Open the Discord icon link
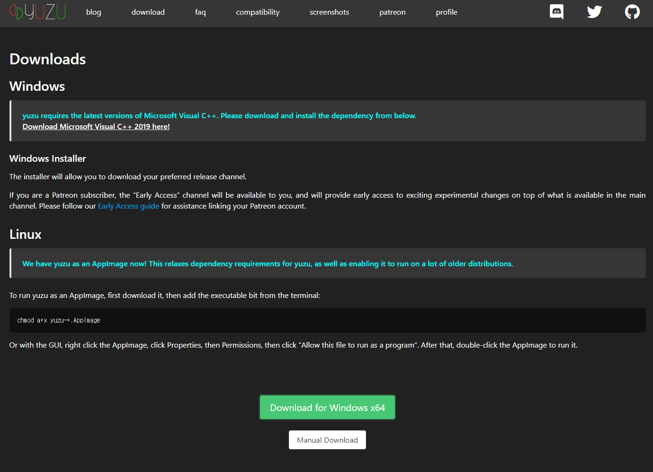 coord(556,12)
